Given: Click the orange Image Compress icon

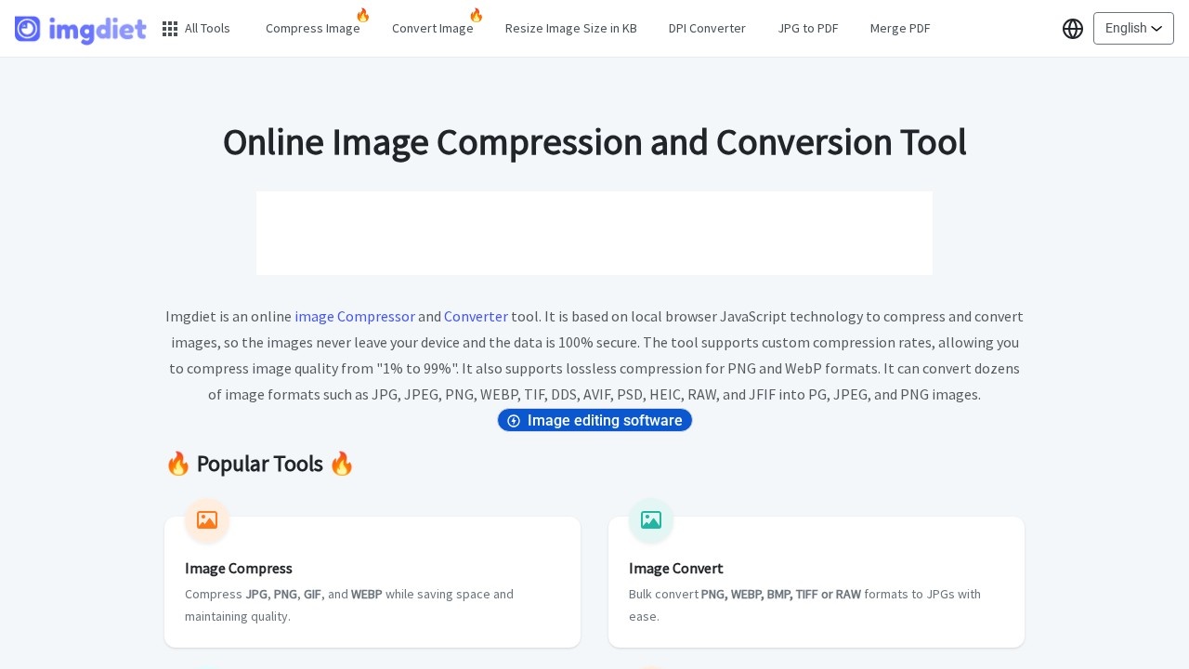Looking at the screenshot, I should point(207,520).
